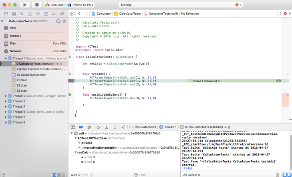Choose iPhone 6s Plus destination

[x=80, y=5]
